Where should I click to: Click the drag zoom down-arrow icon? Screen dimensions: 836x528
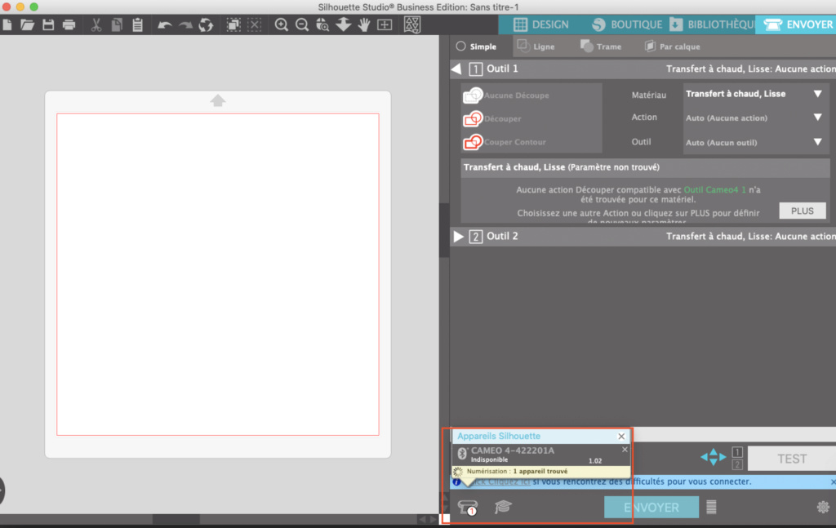(x=344, y=24)
